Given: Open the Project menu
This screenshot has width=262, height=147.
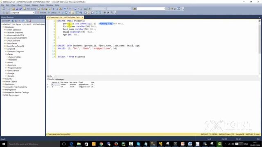Looking at the screenshot, I should tap(27, 5).
